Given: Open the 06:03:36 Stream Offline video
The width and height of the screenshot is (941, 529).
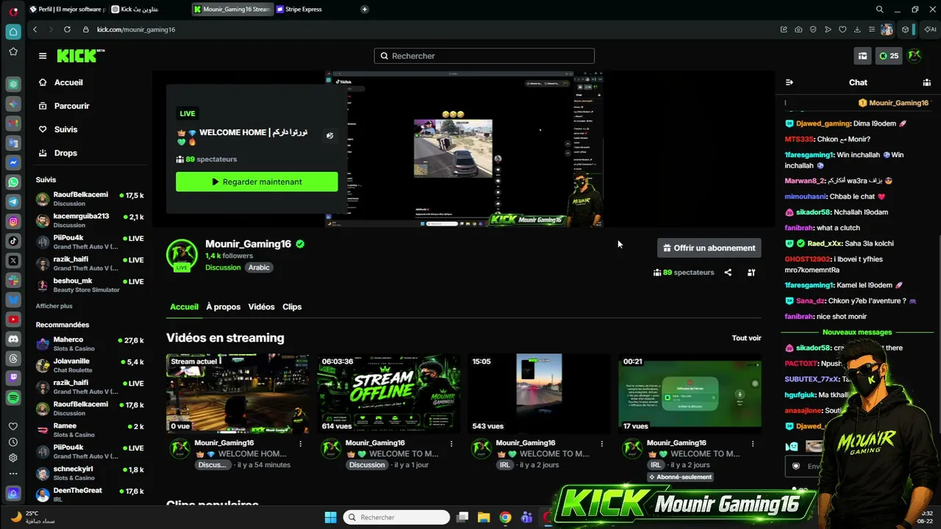Looking at the screenshot, I should pos(389,394).
